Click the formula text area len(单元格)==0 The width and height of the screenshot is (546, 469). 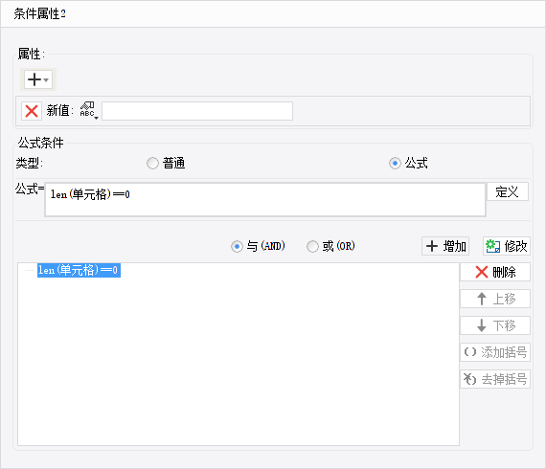pos(265,200)
